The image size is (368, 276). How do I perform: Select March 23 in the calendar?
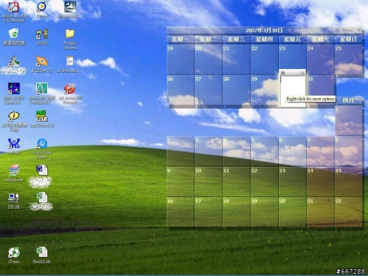292,59
